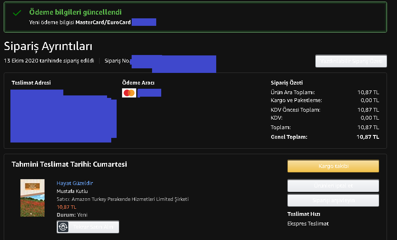Click the Teslimat Hızı label
The image size is (397, 240).
tap(304, 214)
